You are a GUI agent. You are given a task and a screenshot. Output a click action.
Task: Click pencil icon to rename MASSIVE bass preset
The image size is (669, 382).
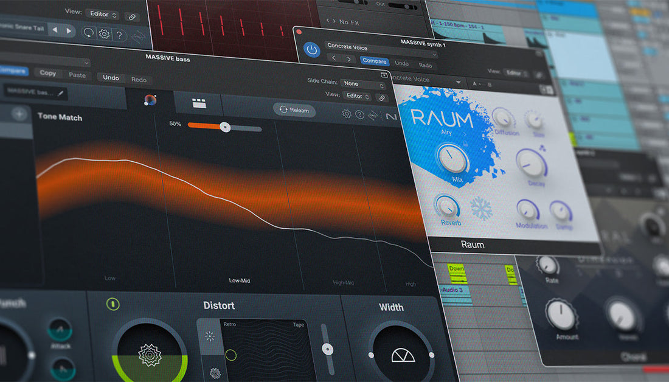[61, 93]
